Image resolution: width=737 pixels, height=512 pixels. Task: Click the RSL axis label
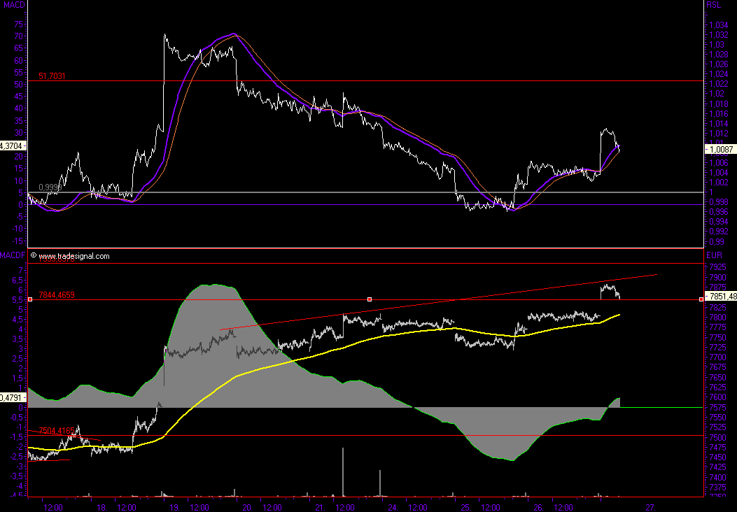714,5
